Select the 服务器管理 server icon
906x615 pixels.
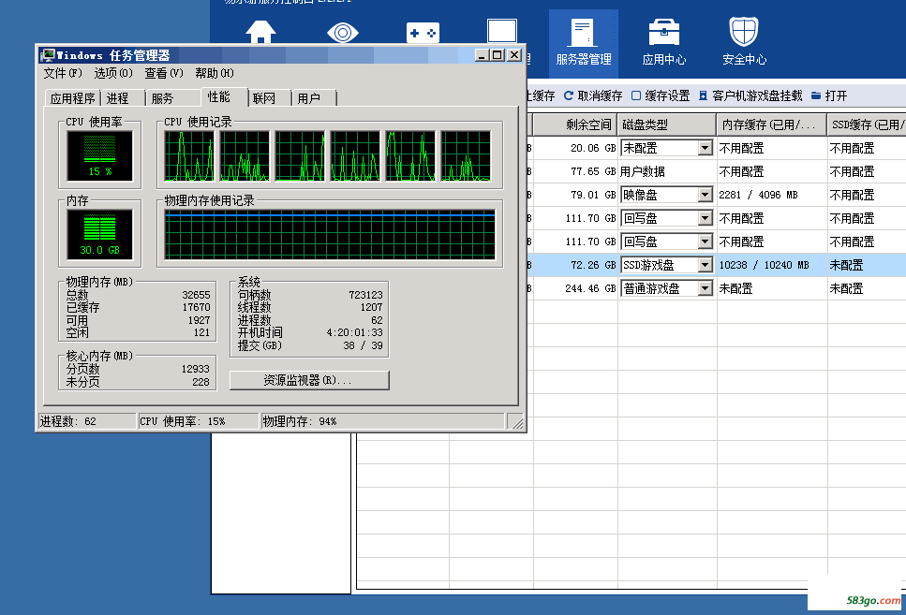tap(583, 33)
